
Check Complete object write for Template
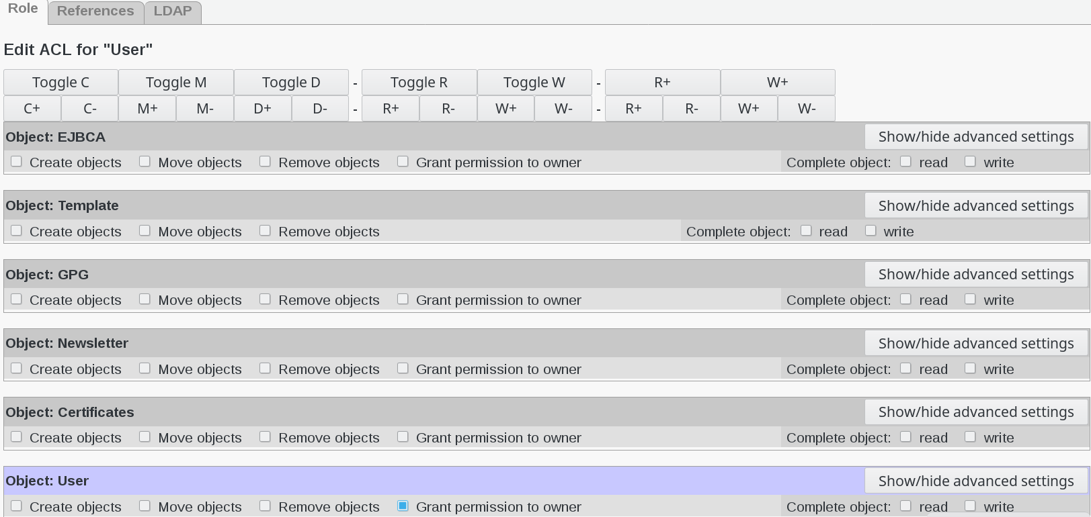click(x=871, y=231)
